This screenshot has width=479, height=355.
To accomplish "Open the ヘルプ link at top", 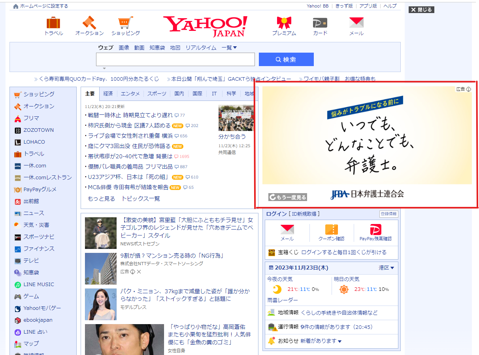I will click(390, 6).
